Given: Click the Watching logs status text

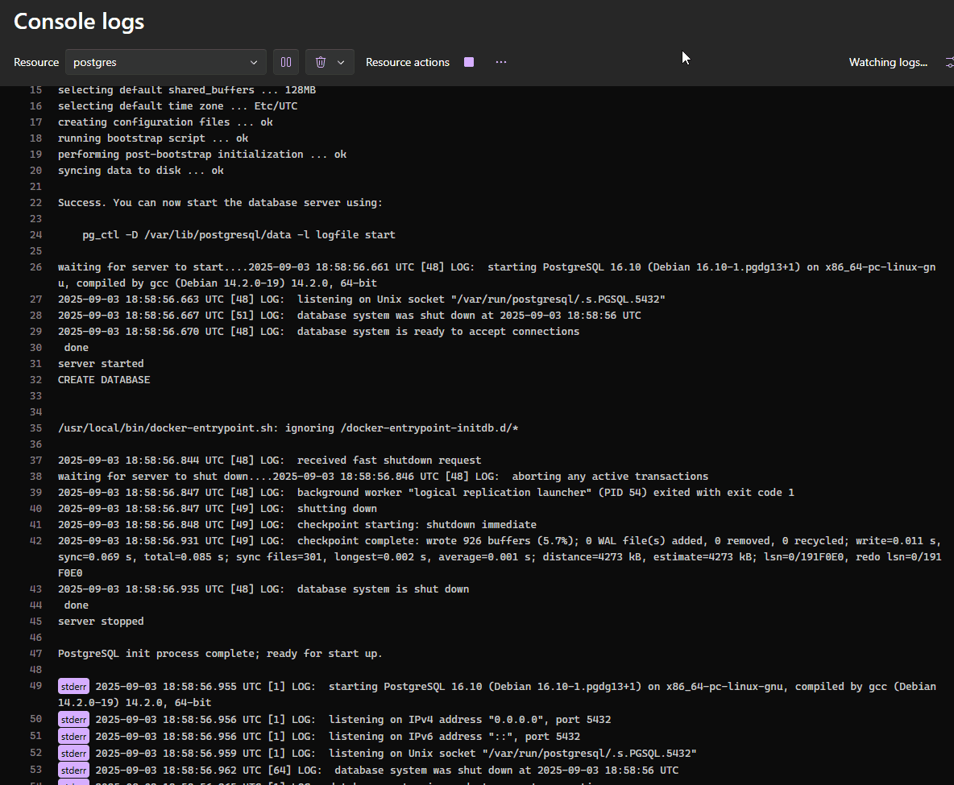Looking at the screenshot, I should pyautogui.click(x=888, y=62).
